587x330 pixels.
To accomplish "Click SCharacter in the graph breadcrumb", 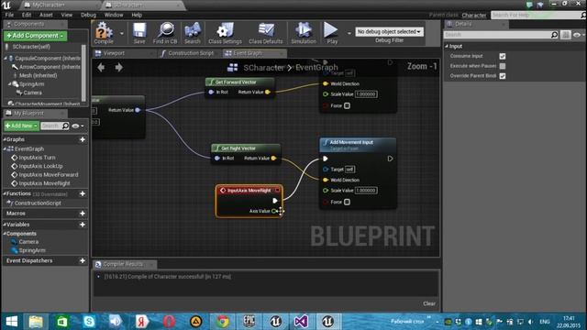I will click(x=263, y=67).
